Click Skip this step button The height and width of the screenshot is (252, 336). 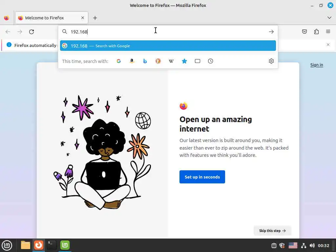pos(272,231)
